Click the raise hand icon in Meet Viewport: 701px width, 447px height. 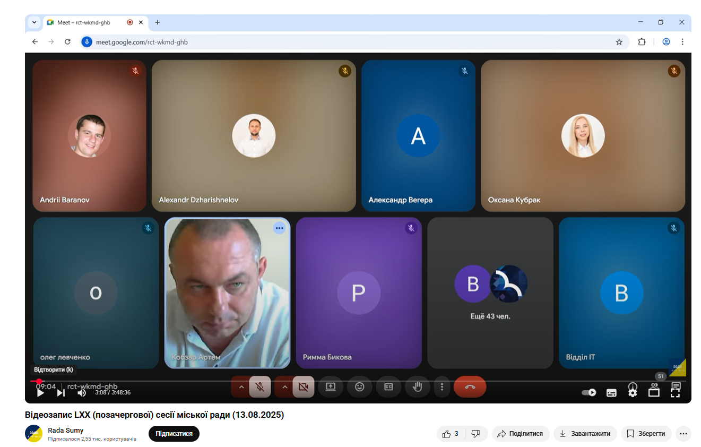pos(418,387)
